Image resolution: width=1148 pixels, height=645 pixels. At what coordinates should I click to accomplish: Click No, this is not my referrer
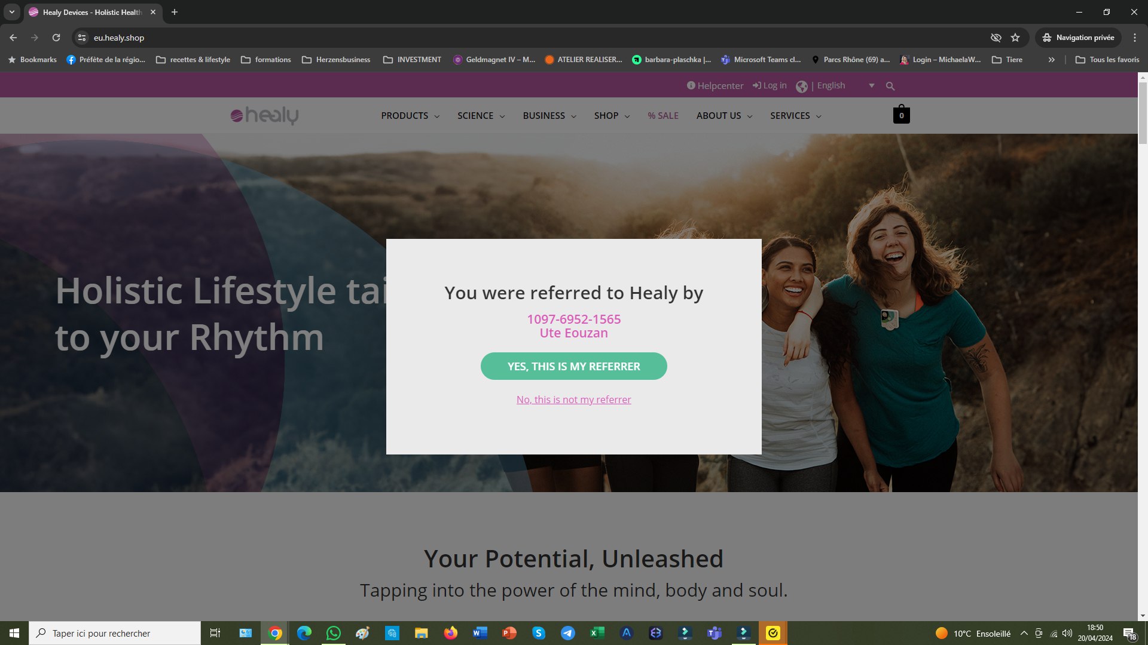574,400
